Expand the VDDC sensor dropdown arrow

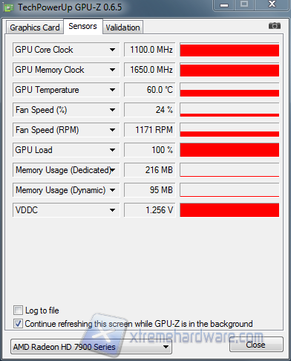click(x=112, y=210)
